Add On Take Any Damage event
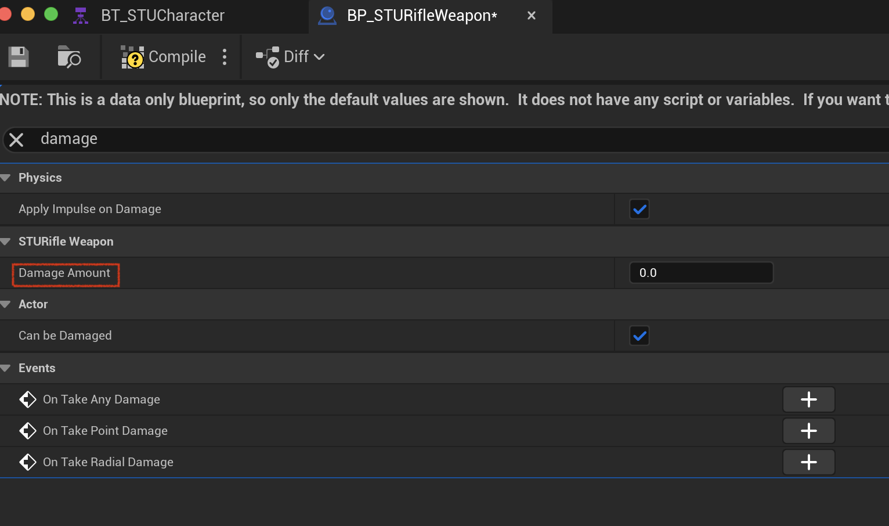The width and height of the screenshot is (889, 526). coord(808,399)
